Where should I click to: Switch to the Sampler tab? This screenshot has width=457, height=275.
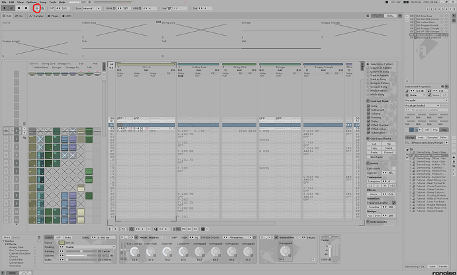pyautogui.click(x=36, y=16)
